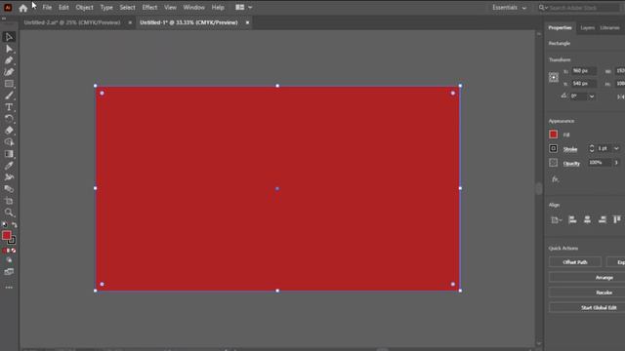Image resolution: width=625 pixels, height=351 pixels.
Task: Click the X position field
Action: 584,71
